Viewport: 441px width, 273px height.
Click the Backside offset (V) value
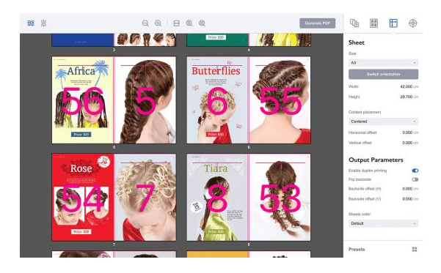[x=407, y=199]
